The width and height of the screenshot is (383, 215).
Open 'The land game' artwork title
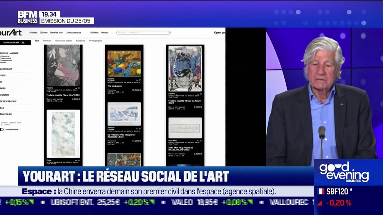[x=114, y=86]
